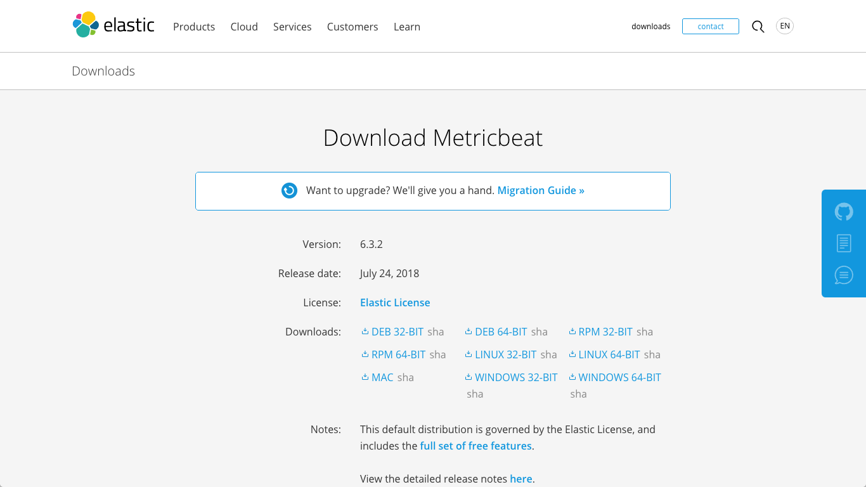Screen dimensions: 866x487
Task: Open the Cloud menu
Action: (244, 27)
